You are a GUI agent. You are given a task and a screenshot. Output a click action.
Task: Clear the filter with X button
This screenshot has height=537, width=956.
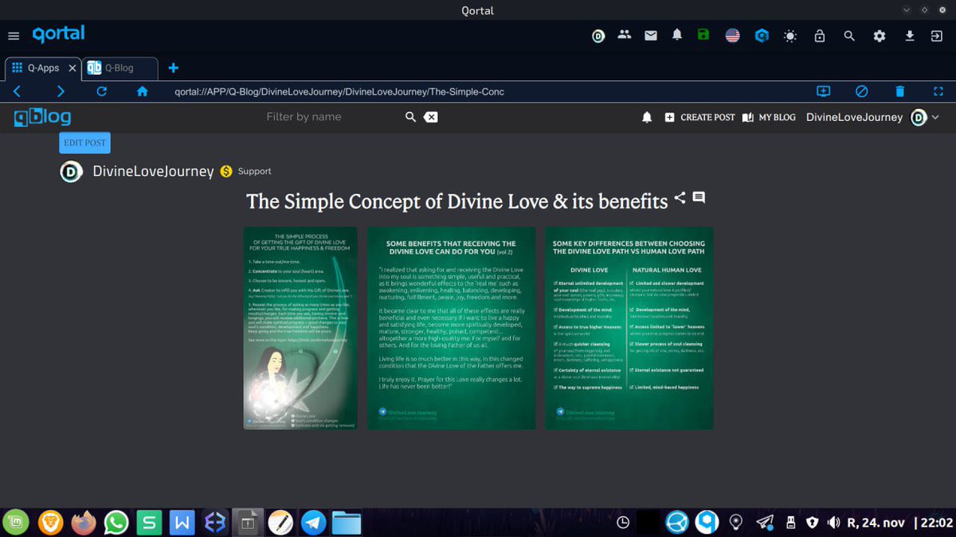(x=430, y=117)
